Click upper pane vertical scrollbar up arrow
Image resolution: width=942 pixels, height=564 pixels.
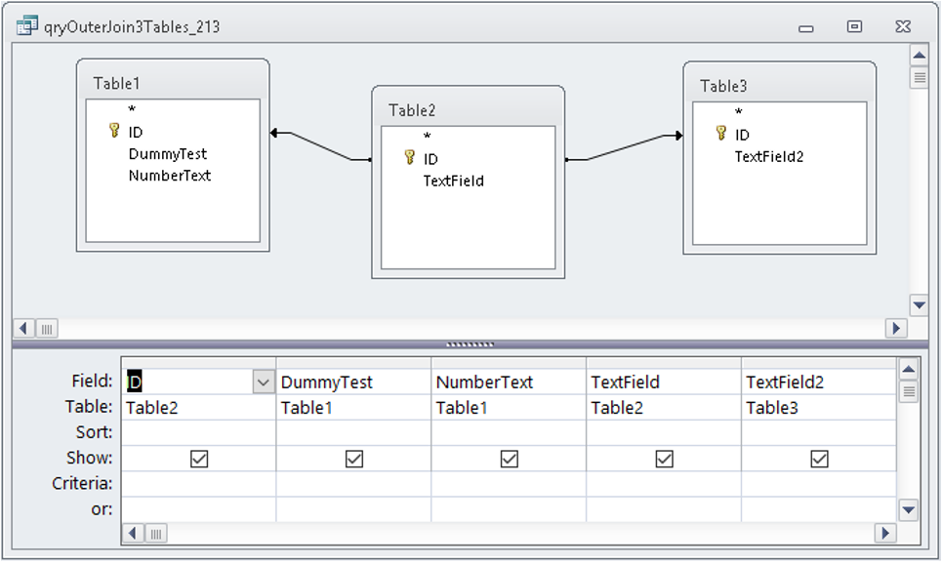pyautogui.click(x=919, y=57)
